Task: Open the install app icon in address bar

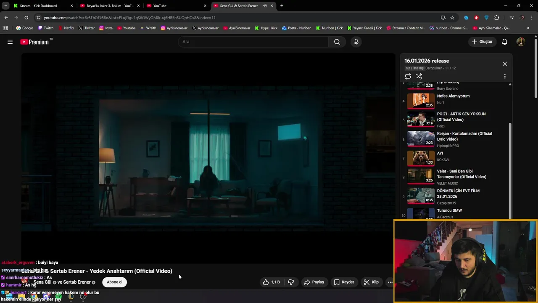Action: [x=443, y=18]
